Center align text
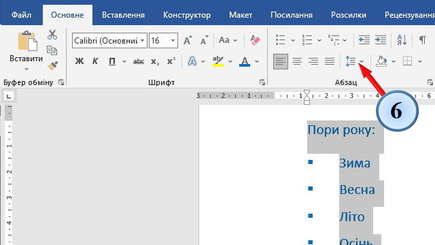The width and height of the screenshot is (435, 245). pyautogui.click(x=297, y=61)
